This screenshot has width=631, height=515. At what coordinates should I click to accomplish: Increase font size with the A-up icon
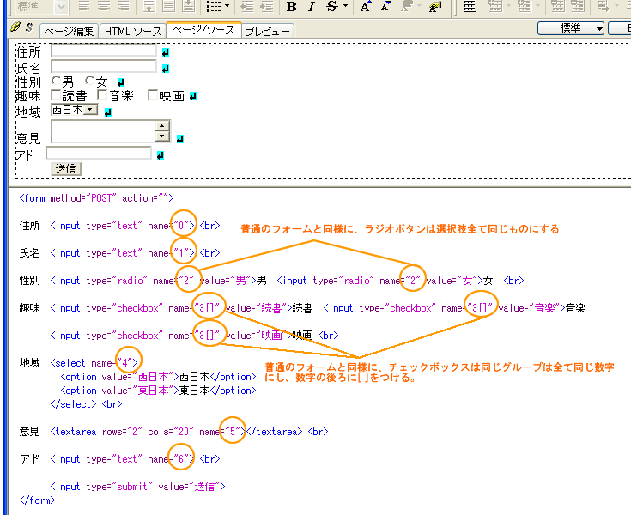click(366, 6)
